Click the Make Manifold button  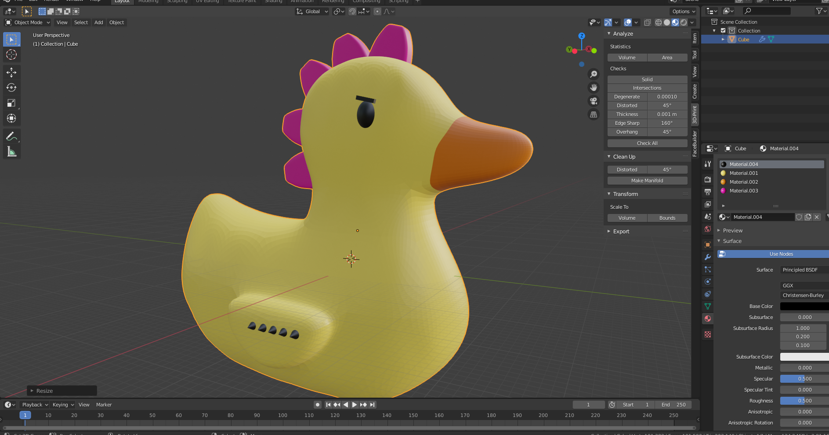click(x=647, y=180)
